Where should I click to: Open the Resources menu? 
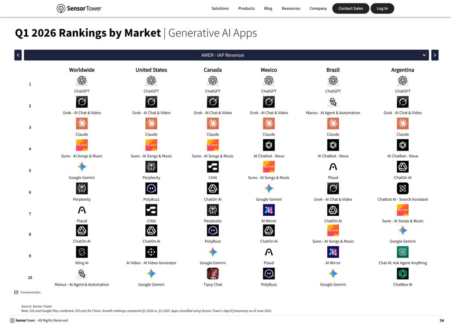(291, 8)
